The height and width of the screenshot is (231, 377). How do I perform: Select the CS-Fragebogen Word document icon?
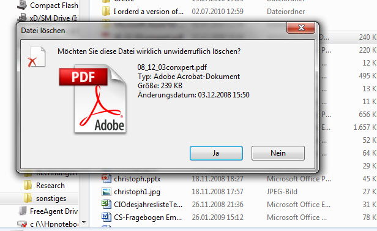(x=106, y=218)
